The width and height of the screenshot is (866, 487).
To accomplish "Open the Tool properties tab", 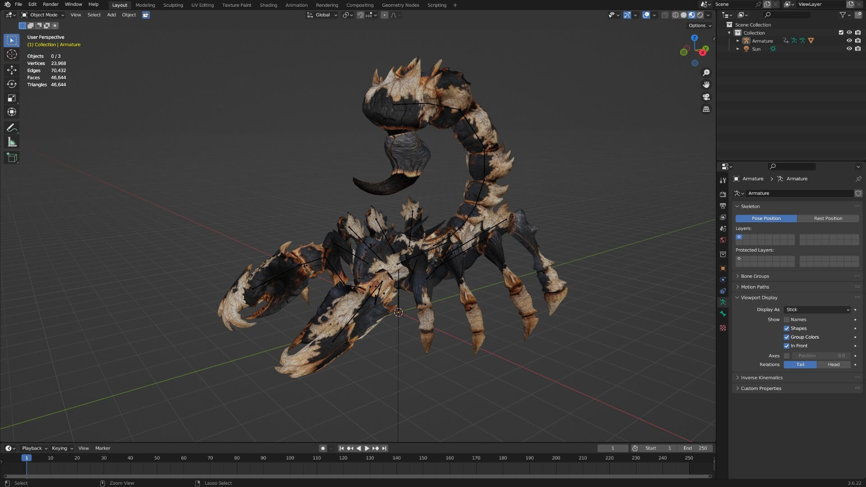I will (x=723, y=180).
